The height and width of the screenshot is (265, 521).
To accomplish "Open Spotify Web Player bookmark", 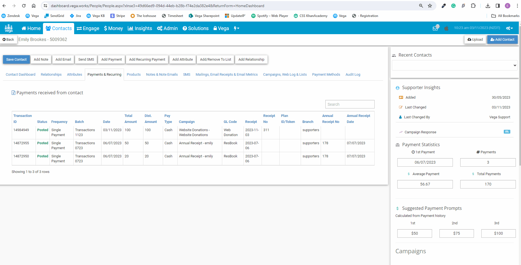I will (270, 16).
